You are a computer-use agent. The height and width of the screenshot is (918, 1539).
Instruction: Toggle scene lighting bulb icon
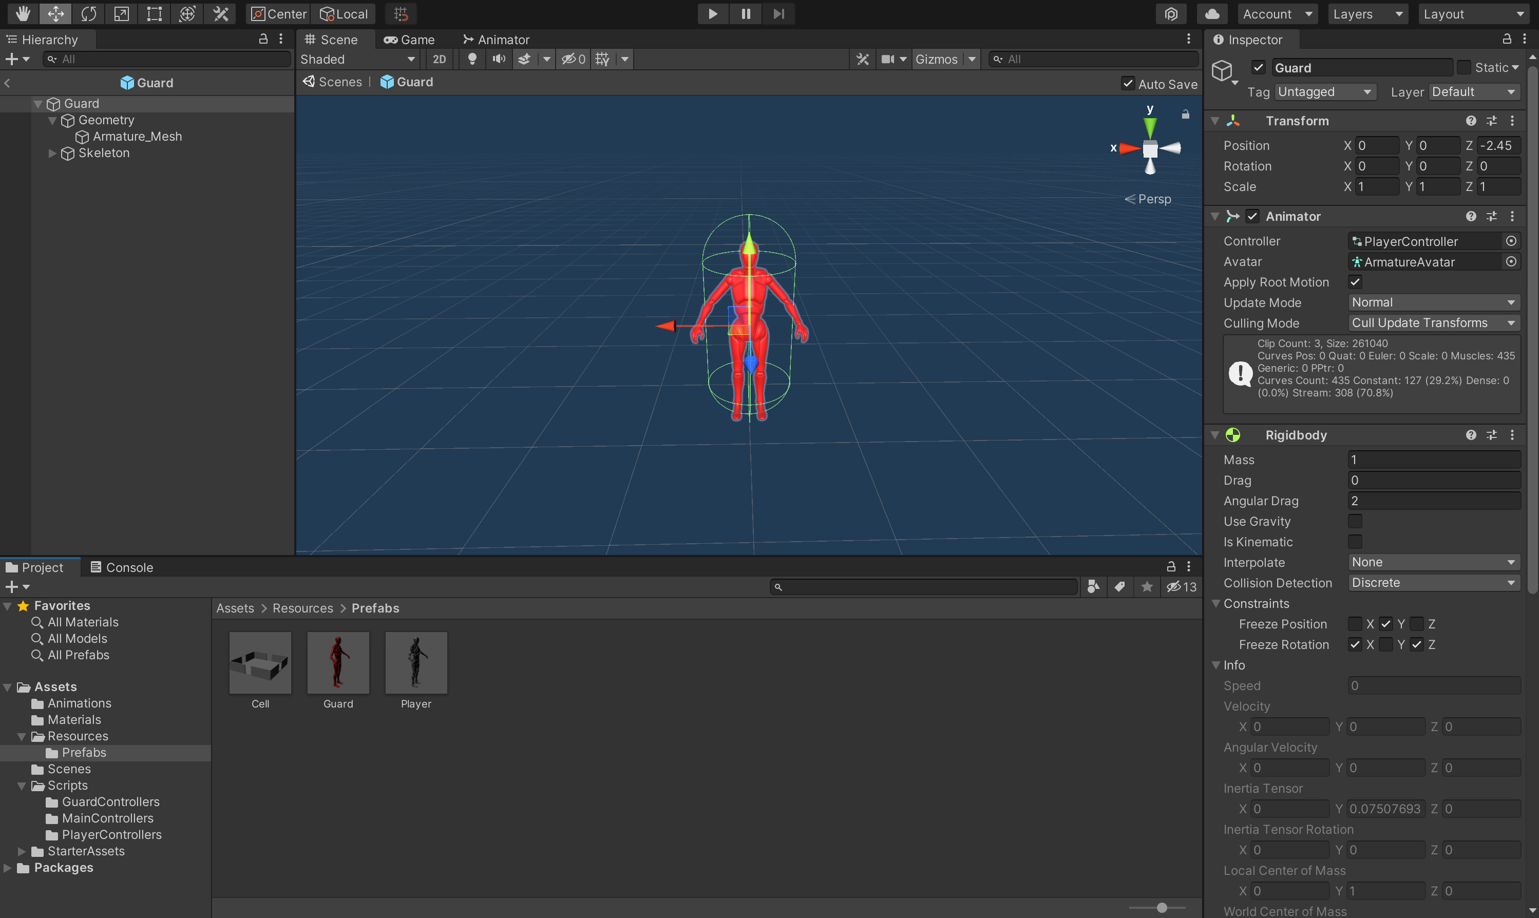coord(472,59)
